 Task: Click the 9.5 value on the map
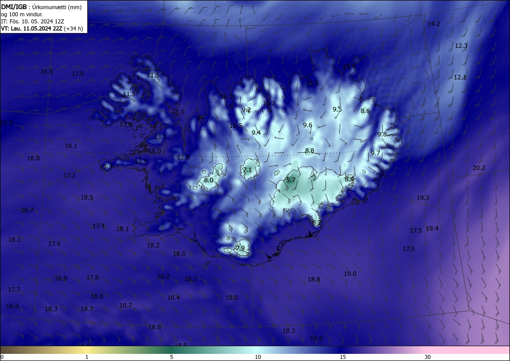(x=337, y=109)
